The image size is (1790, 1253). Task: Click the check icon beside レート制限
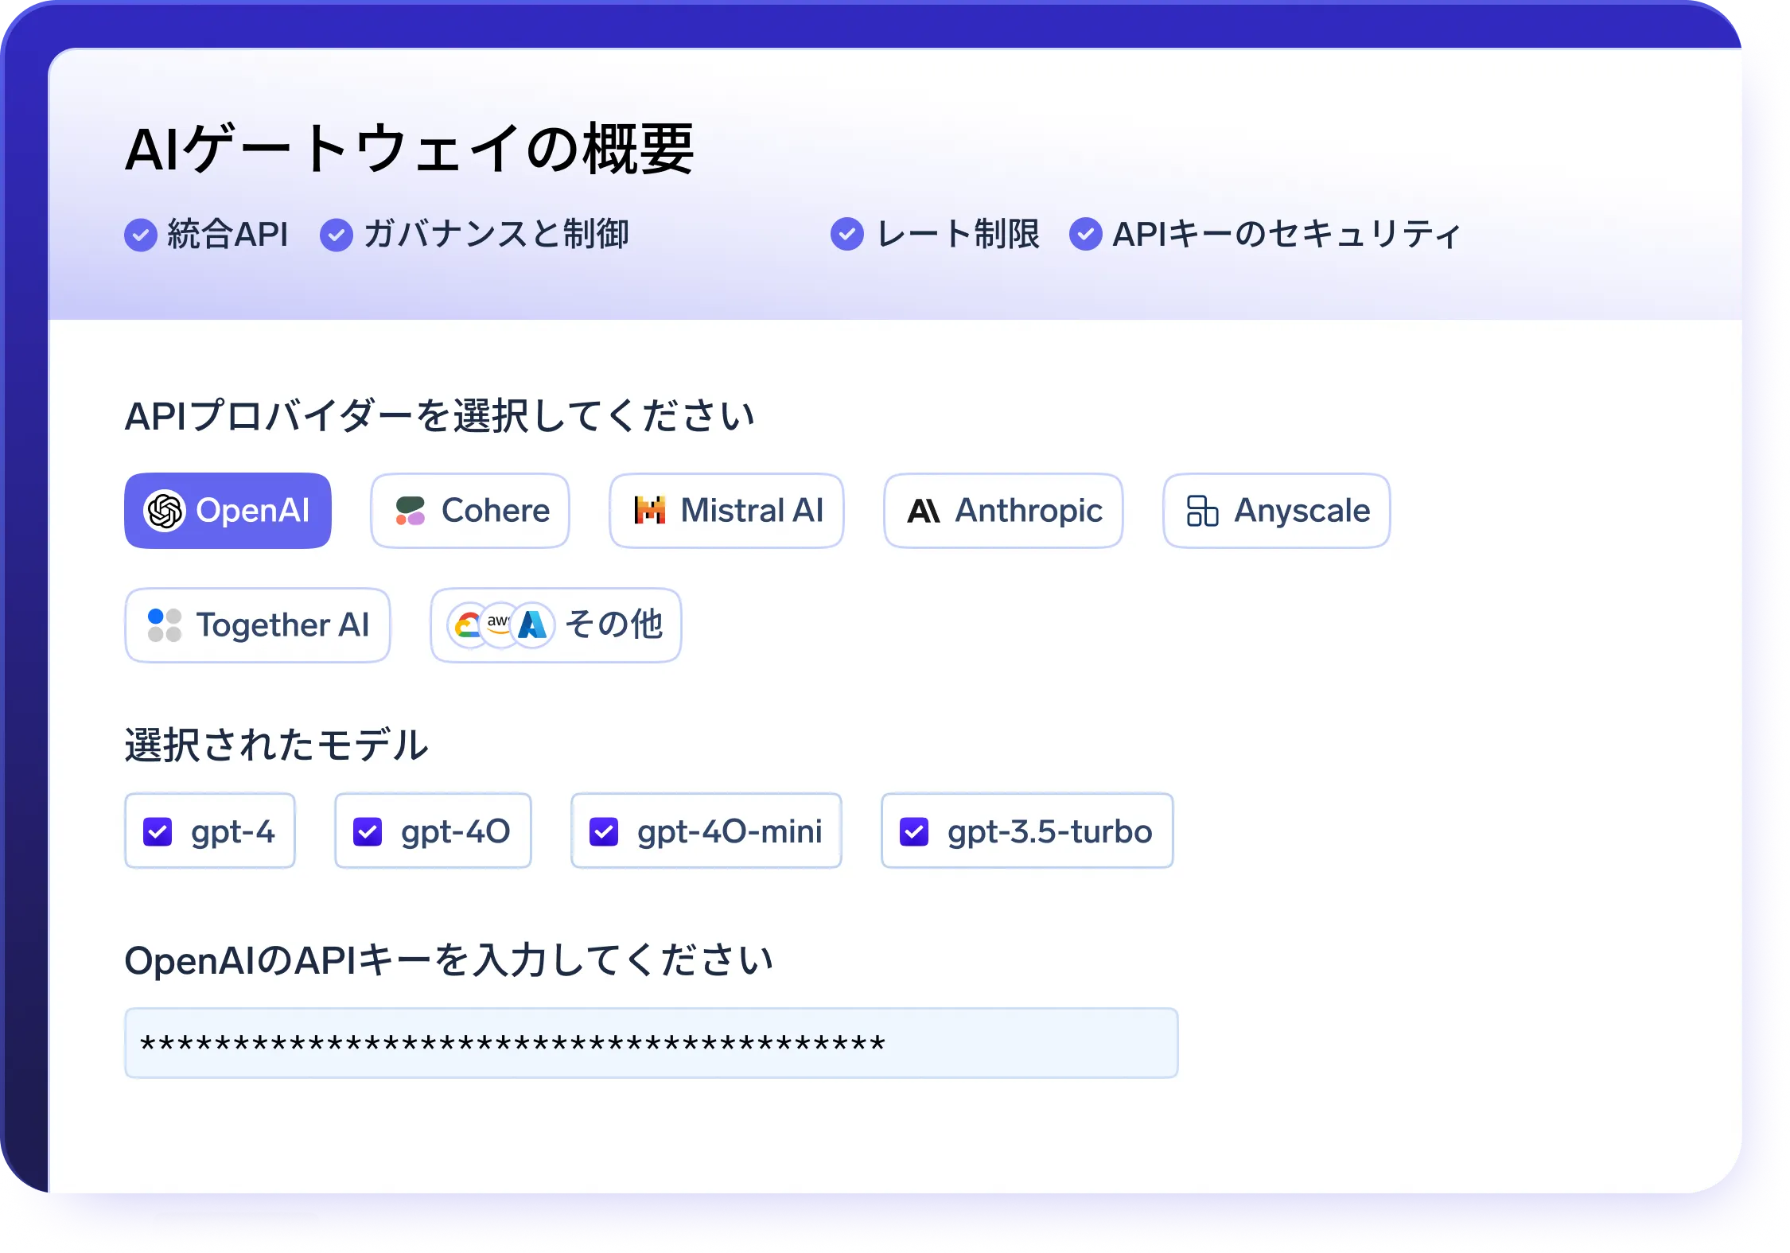click(x=847, y=234)
